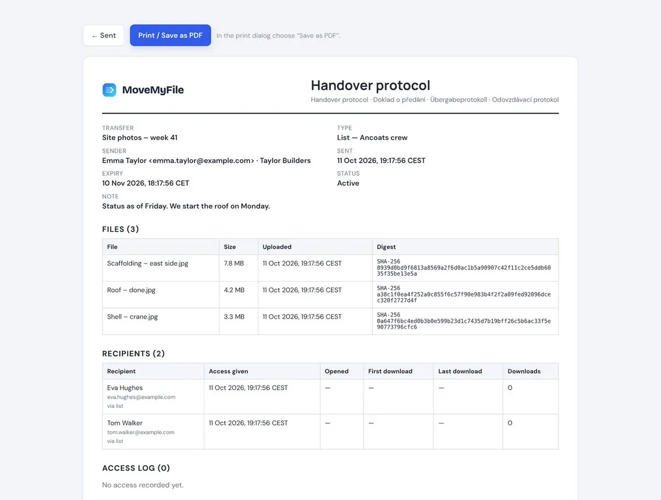
Task: Click file Shell – crane.jpg
Action: click(x=132, y=317)
